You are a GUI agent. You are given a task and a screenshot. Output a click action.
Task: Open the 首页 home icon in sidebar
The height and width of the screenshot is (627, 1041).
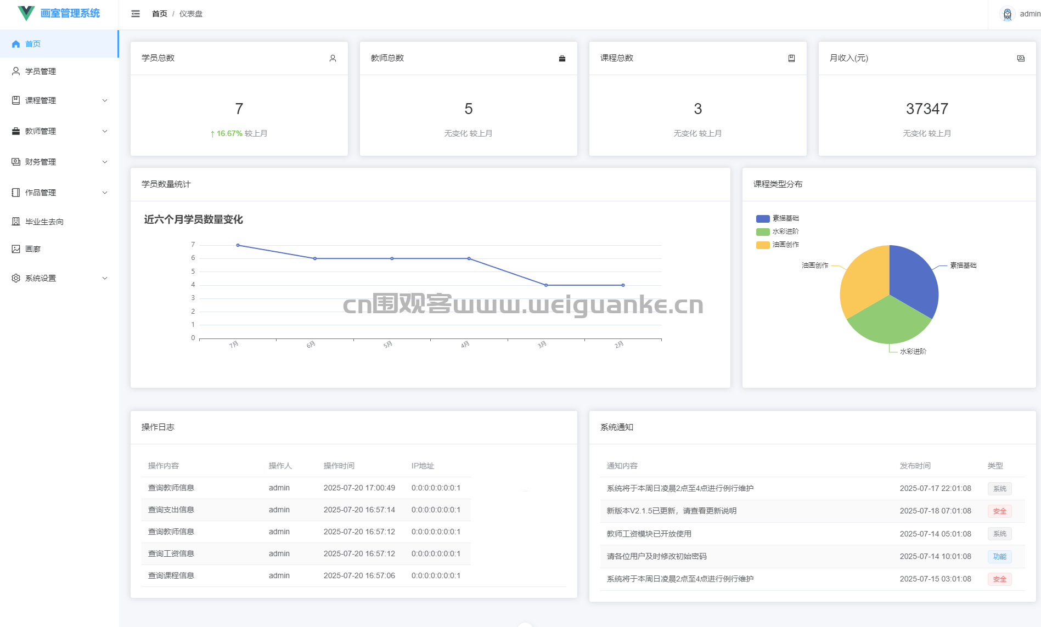(x=16, y=44)
